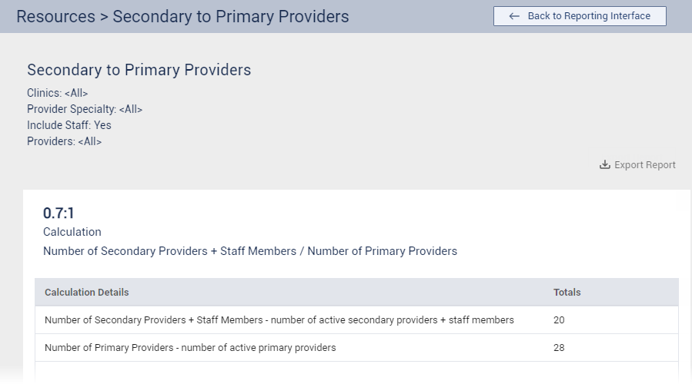692x384 pixels.
Task: Click the Back to Reporting Interface button
Action: [580, 16]
